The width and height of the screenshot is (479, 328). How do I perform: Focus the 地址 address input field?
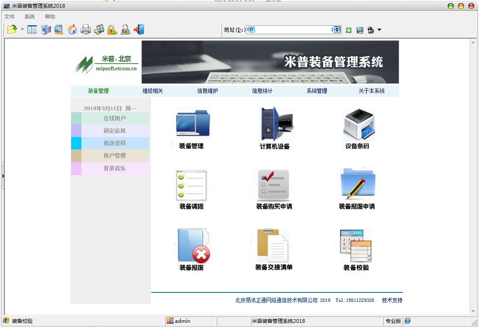[293, 29]
